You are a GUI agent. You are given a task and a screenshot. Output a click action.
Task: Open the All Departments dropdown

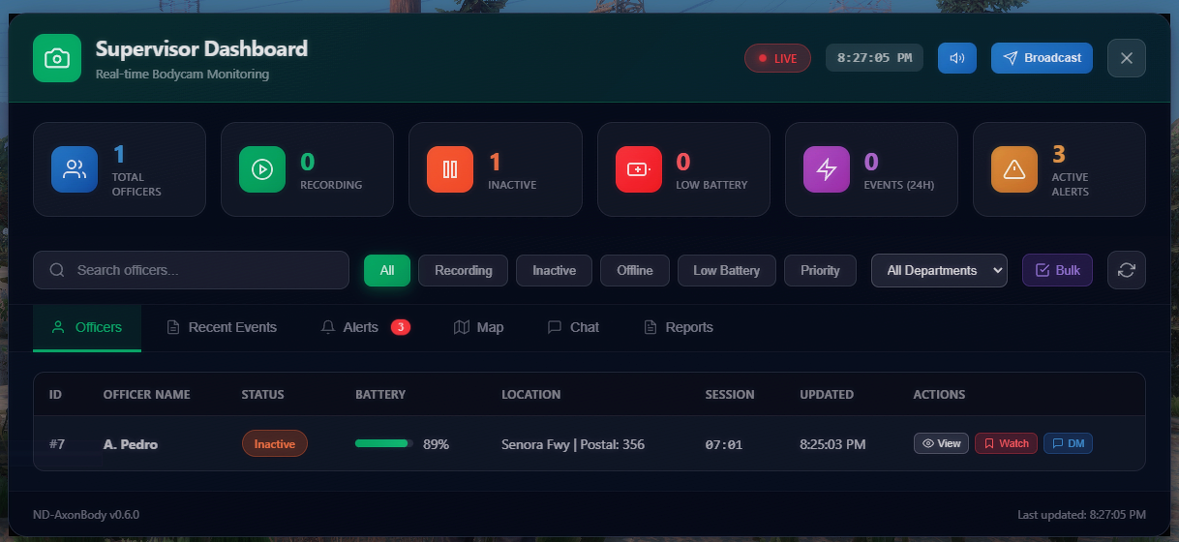click(x=939, y=270)
